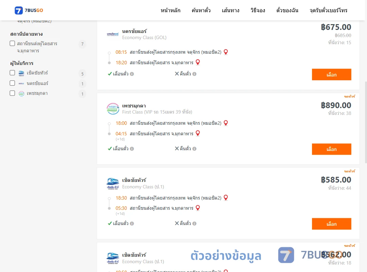Check เพชรมุกดา operator filter
Screen dimensions: 367x272
13,93
